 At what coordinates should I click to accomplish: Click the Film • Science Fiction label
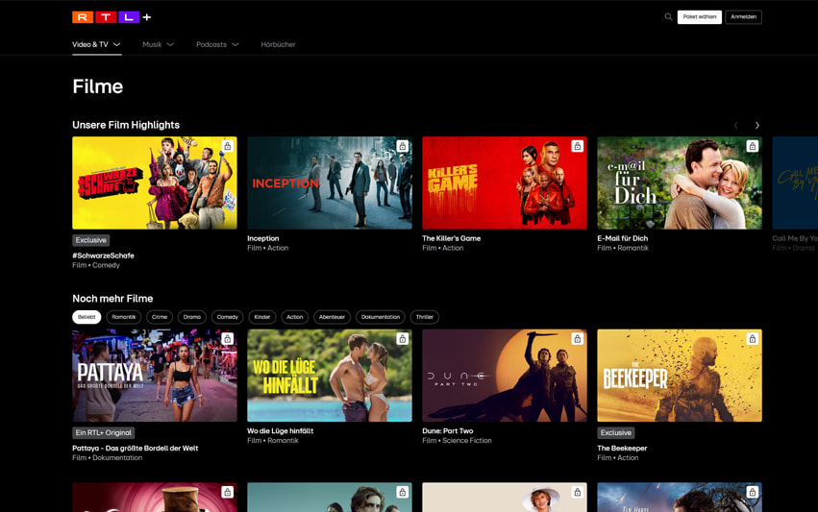pyautogui.click(x=457, y=441)
